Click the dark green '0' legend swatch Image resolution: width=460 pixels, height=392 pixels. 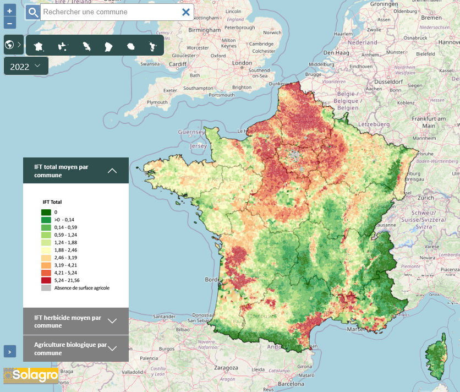click(46, 212)
